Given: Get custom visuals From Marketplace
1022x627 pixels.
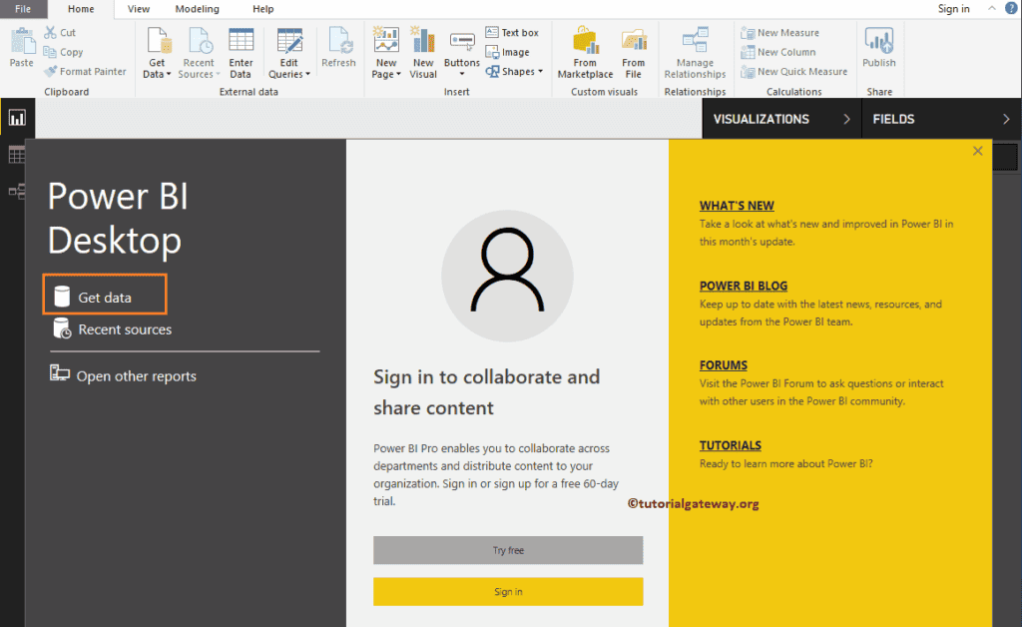Looking at the screenshot, I should coord(585,52).
